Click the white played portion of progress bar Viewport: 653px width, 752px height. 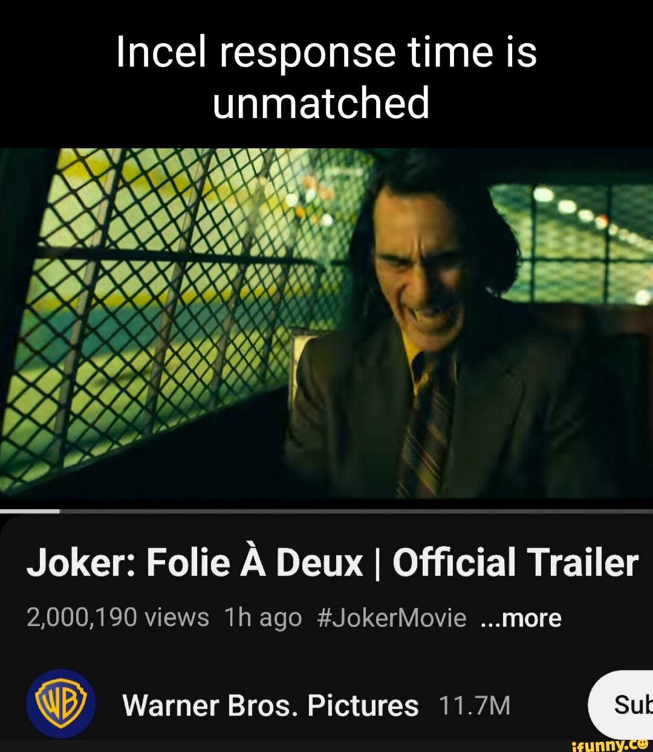pos(30,511)
